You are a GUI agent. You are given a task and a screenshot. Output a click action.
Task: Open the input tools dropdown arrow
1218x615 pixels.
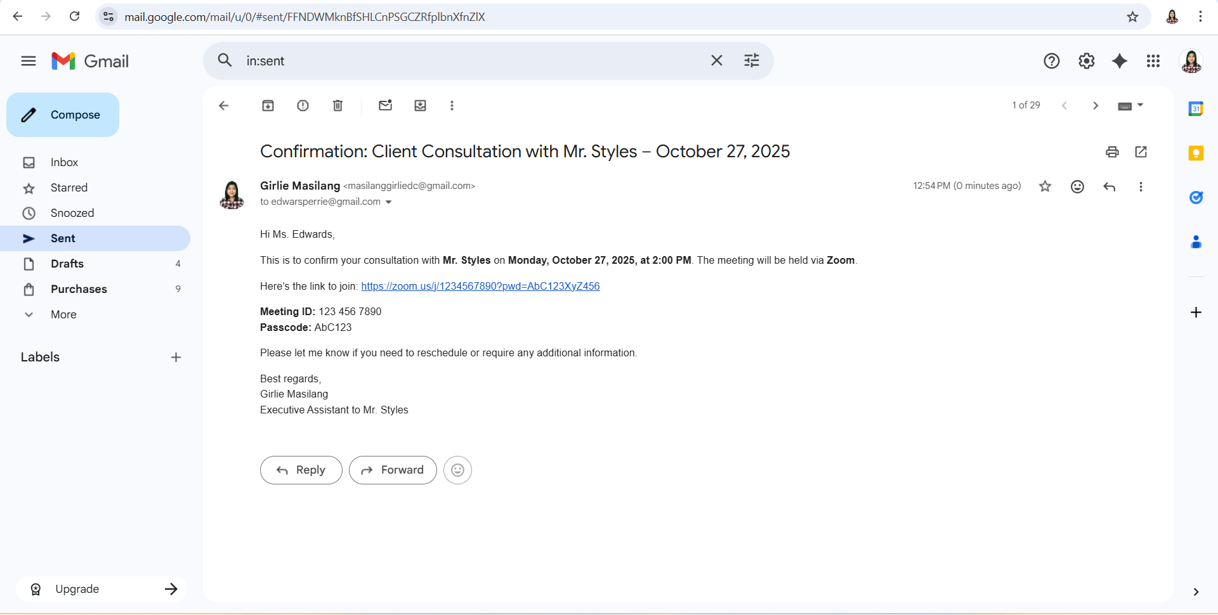coord(1140,105)
